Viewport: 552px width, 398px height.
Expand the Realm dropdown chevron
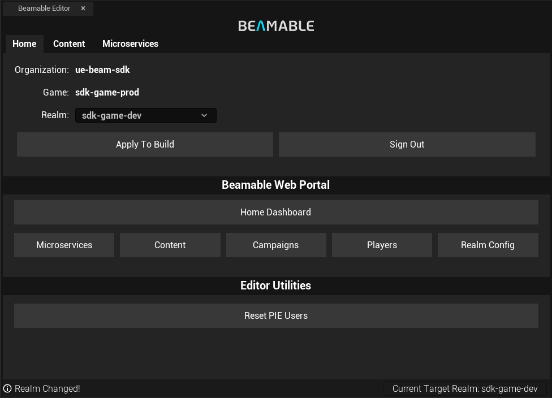point(204,115)
